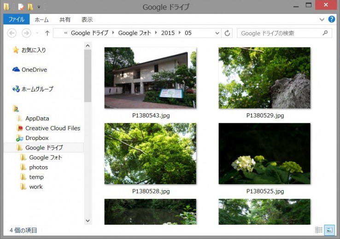Open the 共有 ribbon tab

(65, 20)
